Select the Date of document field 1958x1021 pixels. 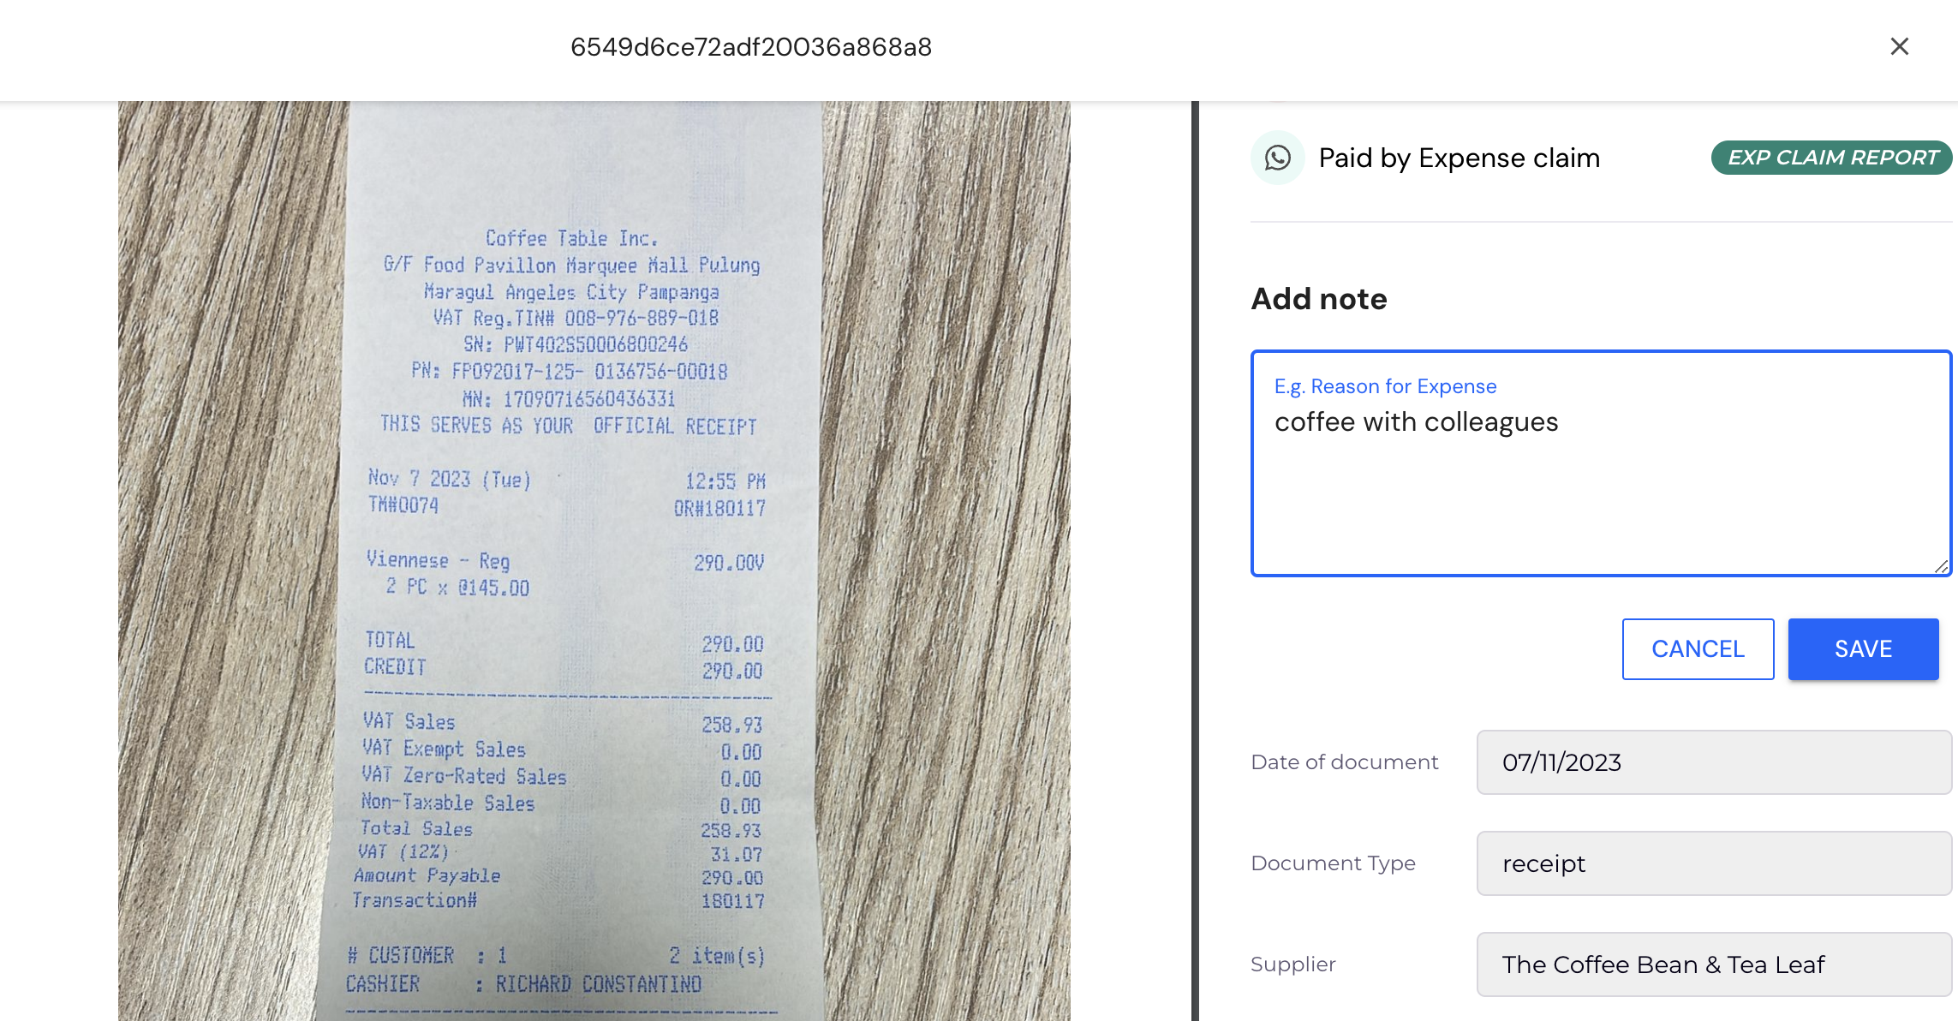point(1714,762)
